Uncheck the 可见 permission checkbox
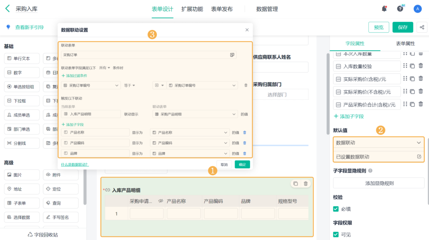Screen dimensions: 429x240 point(336,234)
